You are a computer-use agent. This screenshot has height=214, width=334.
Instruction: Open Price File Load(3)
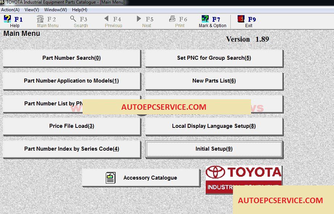(x=72, y=126)
